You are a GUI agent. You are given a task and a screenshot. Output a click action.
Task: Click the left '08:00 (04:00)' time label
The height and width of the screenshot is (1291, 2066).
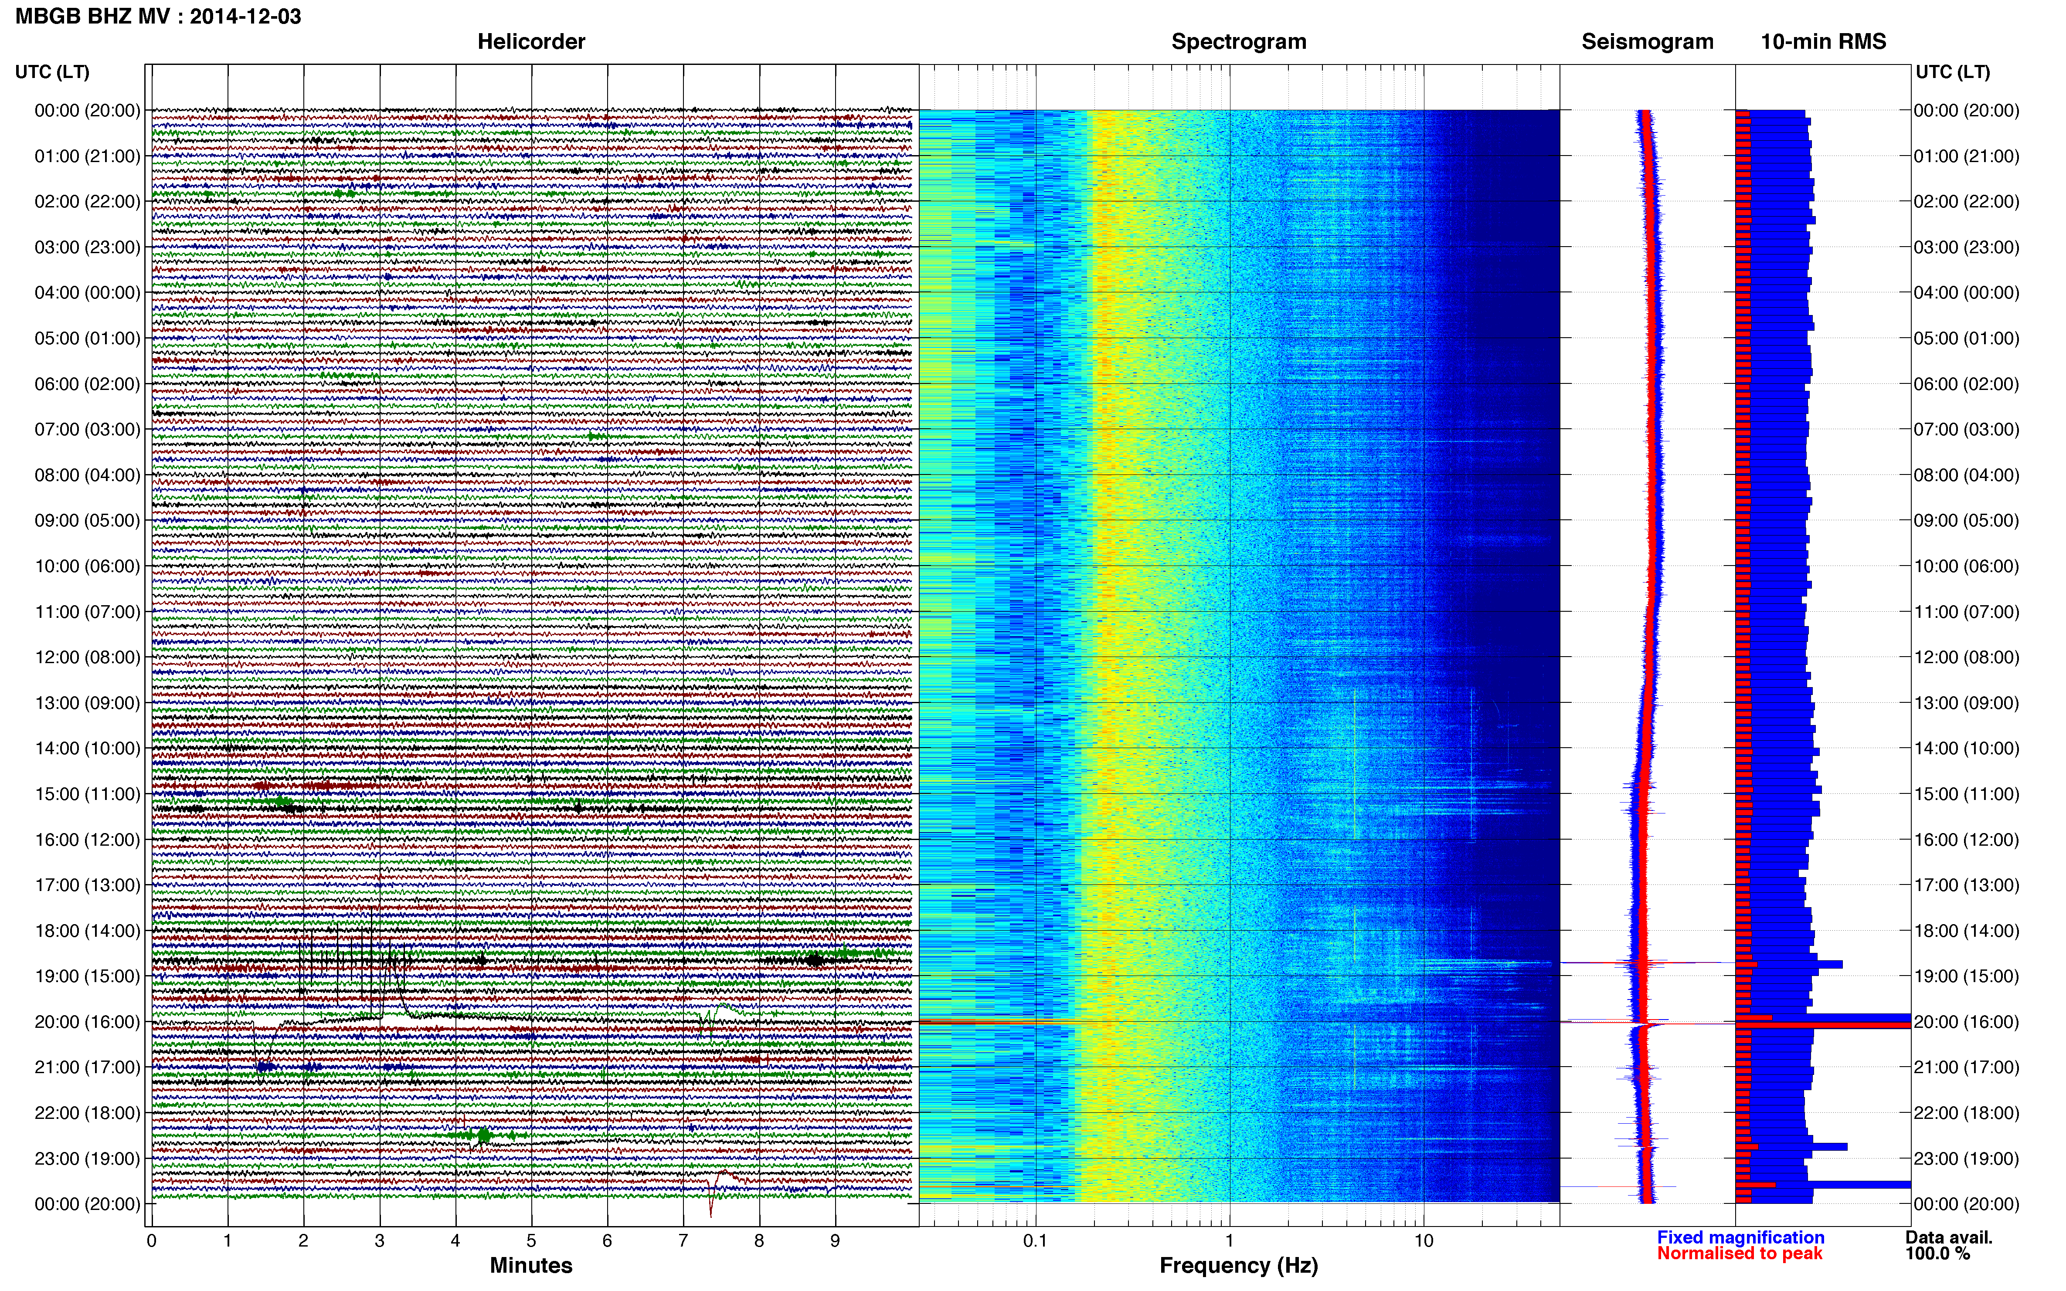coord(87,475)
